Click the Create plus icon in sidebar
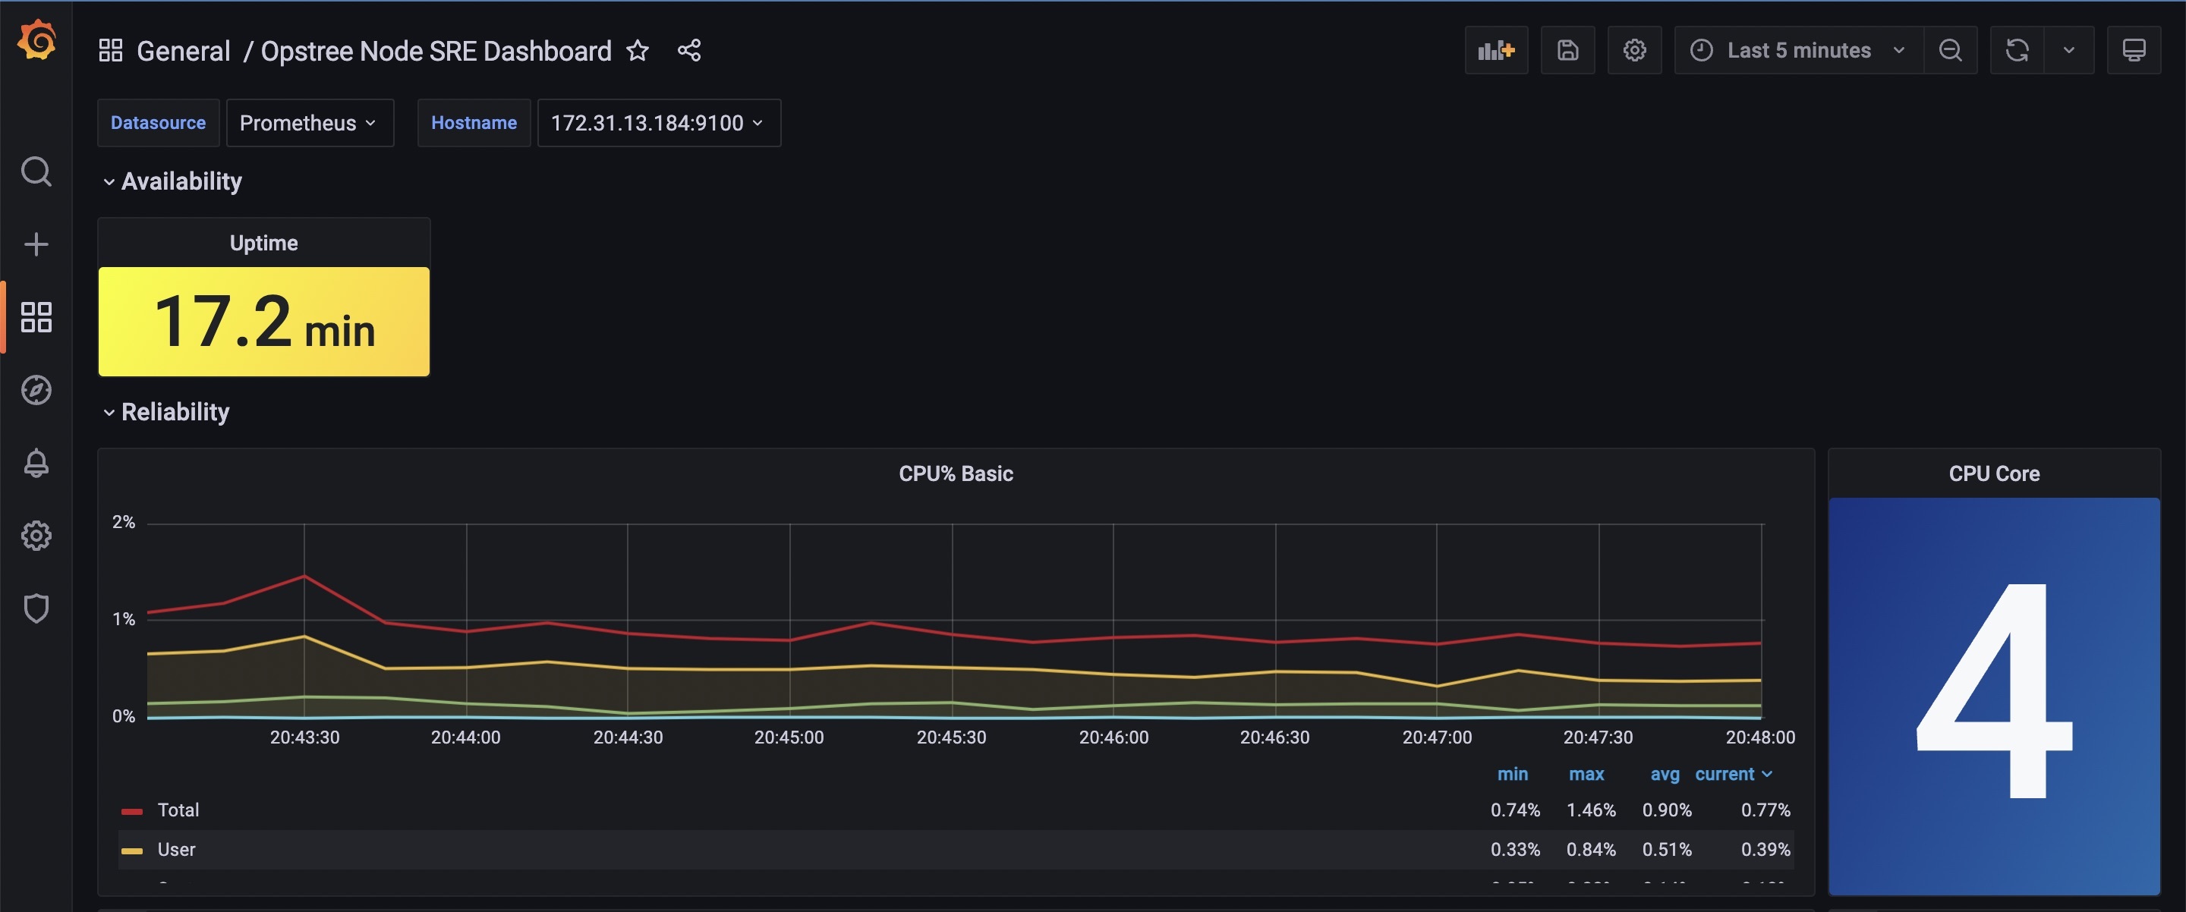Viewport: 2186px width, 912px height. pyautogui.click(x=36, y=244)
